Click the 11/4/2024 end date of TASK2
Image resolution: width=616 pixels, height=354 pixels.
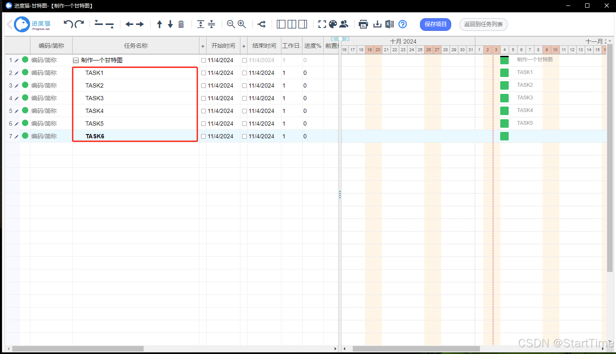(x=262, y=85)
